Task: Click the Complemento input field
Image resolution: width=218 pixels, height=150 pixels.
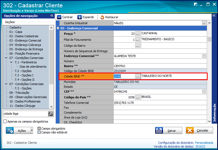Action: point(160,112)
